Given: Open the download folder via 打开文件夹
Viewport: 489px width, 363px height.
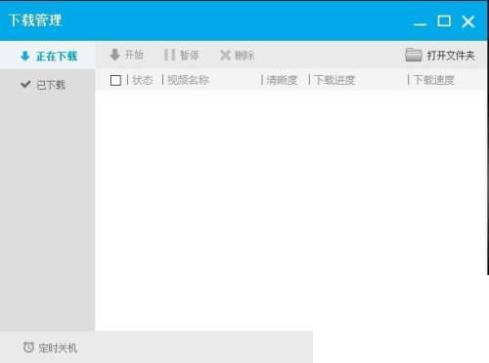Looking at the screenshot, I should (x=439, y=55).
